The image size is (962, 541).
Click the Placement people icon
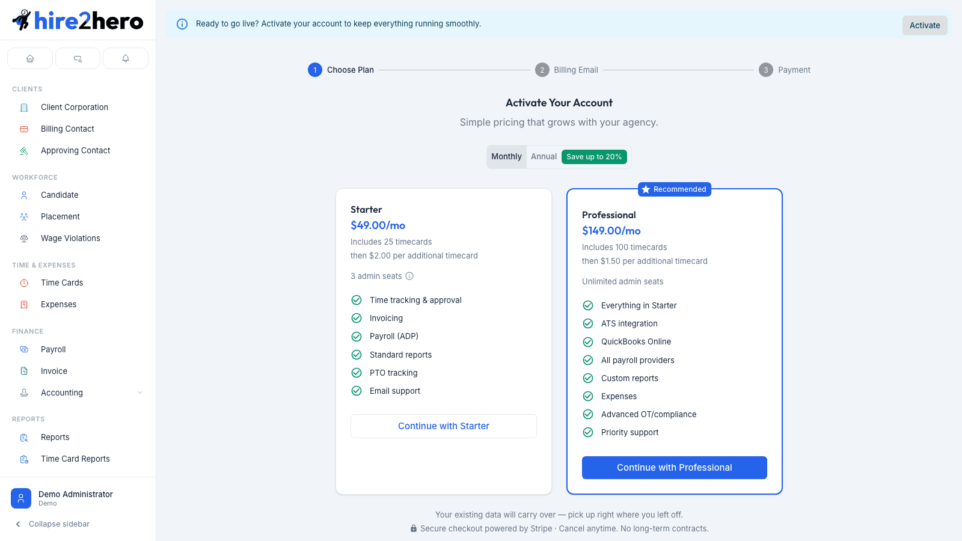pyautogui.click(x=24, y=217)
